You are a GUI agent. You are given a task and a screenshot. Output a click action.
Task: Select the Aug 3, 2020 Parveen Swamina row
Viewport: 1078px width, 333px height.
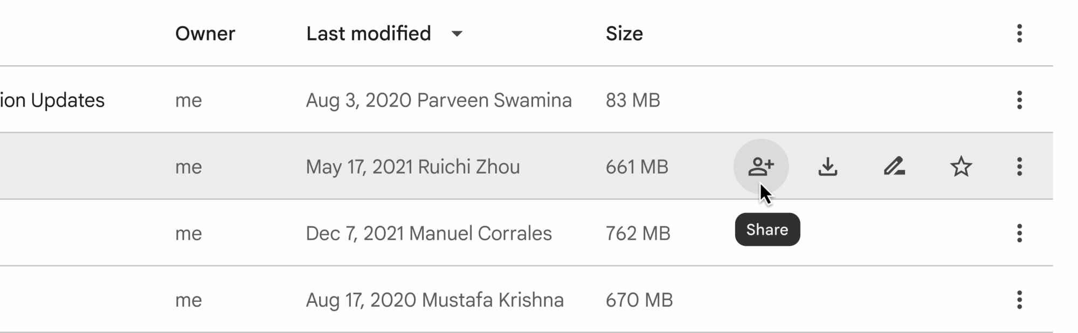[x=438, y=100]
